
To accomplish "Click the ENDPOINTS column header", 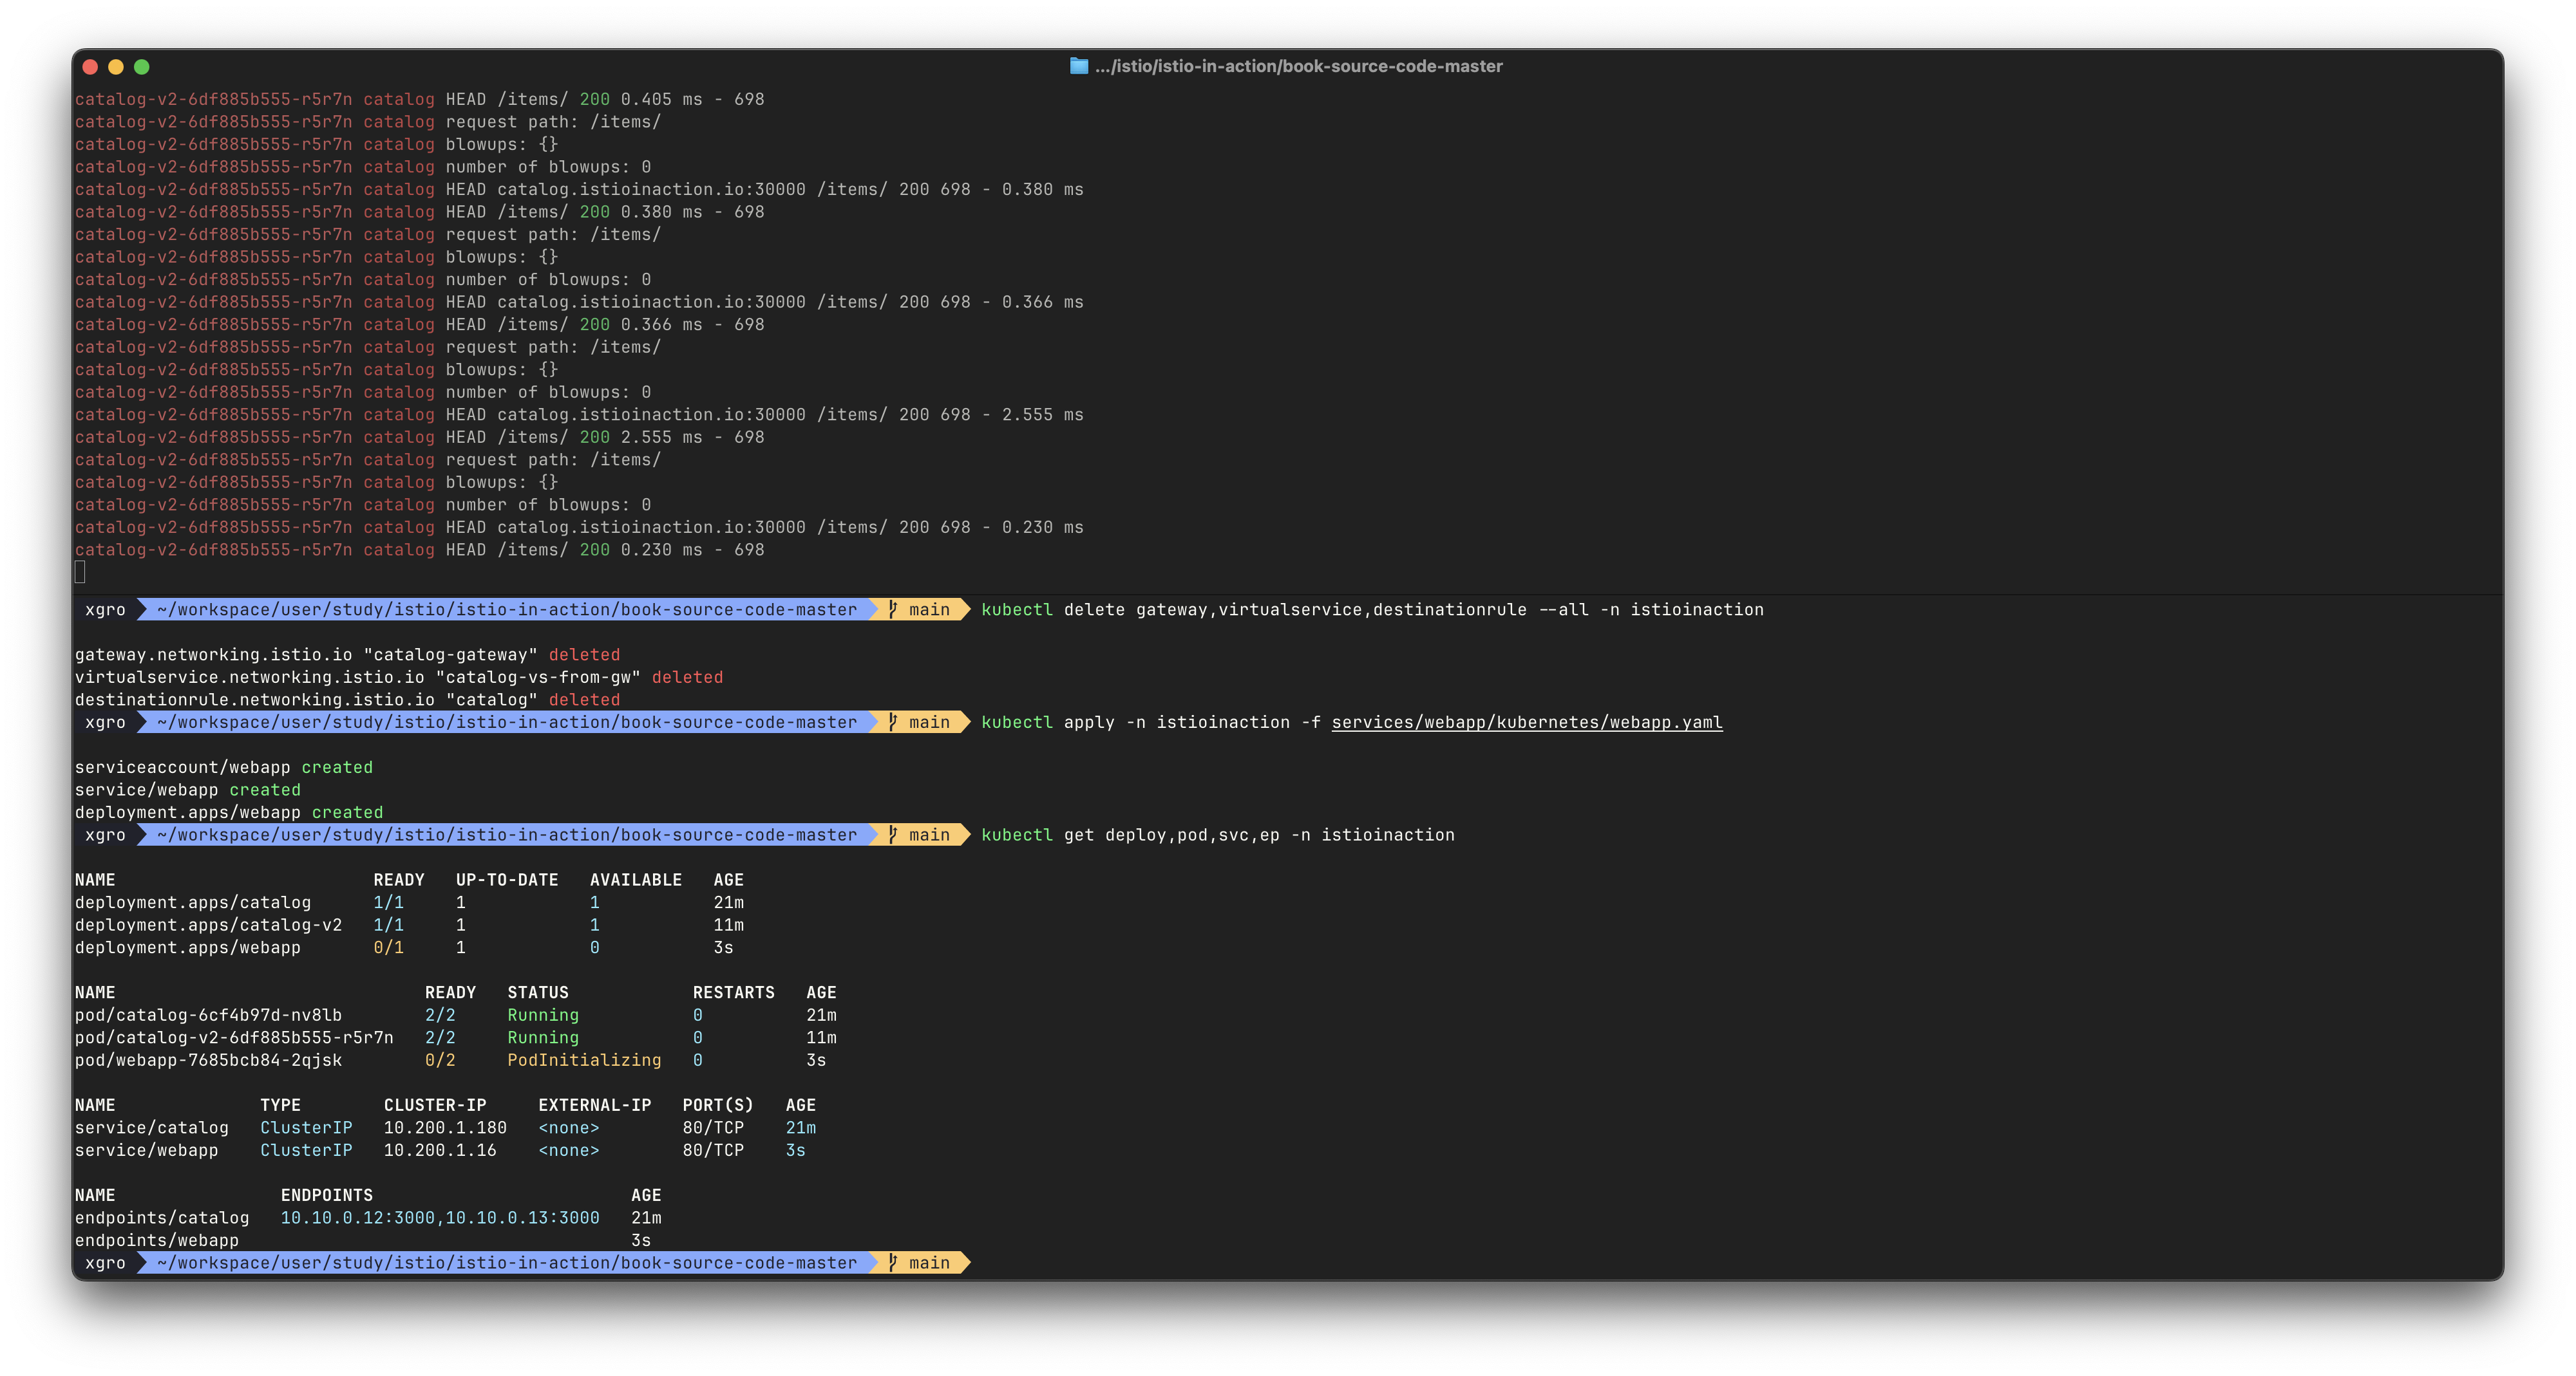I will click(x=327, y=1195).
